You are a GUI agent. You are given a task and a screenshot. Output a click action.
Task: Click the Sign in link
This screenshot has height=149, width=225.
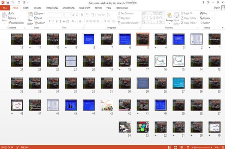pos(217,8)
